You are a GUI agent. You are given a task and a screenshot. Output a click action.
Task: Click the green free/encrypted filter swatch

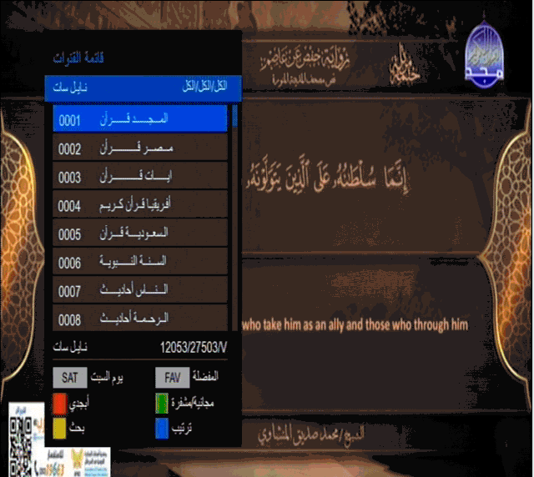[x=162, y=404]
